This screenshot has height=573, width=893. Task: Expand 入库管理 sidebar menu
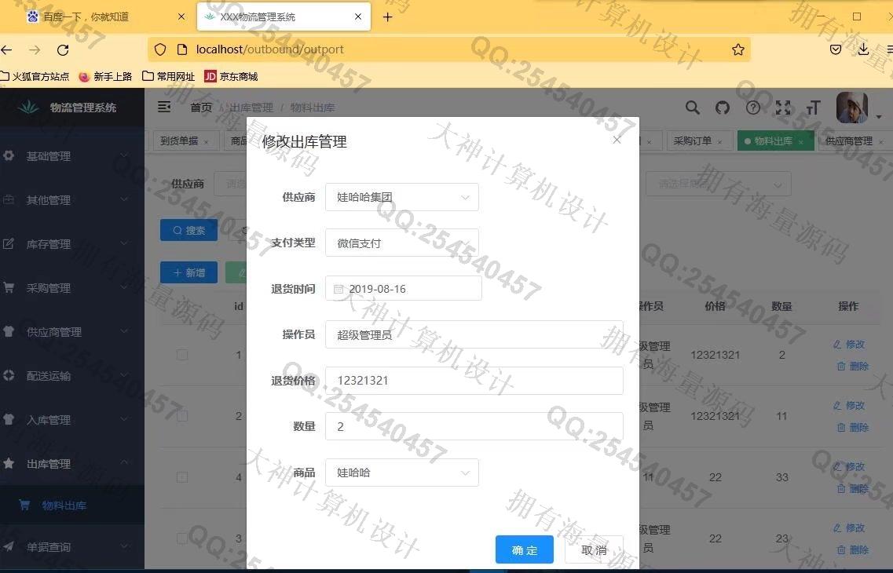coord(71,420)
